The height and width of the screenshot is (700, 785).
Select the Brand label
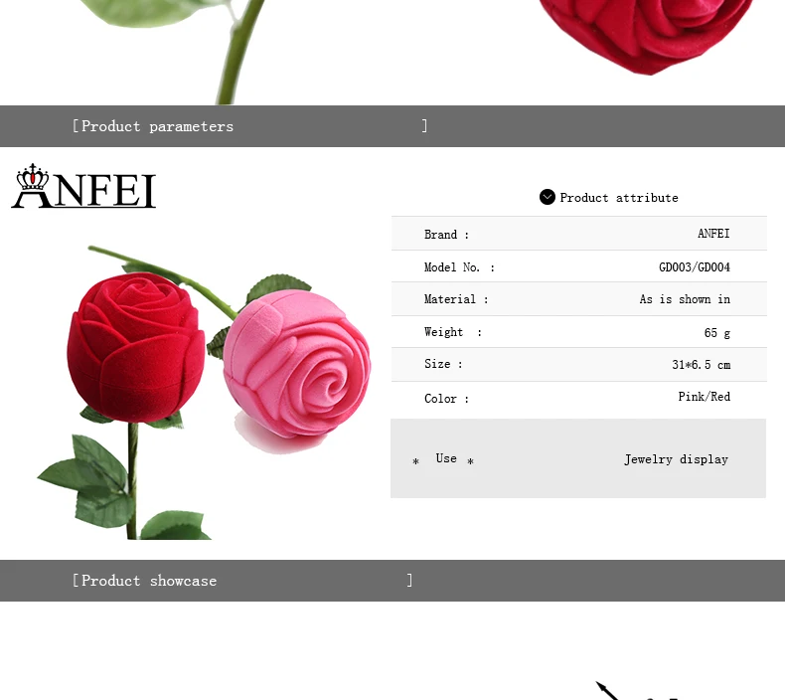pyautogui.click(x=446, y=235)
